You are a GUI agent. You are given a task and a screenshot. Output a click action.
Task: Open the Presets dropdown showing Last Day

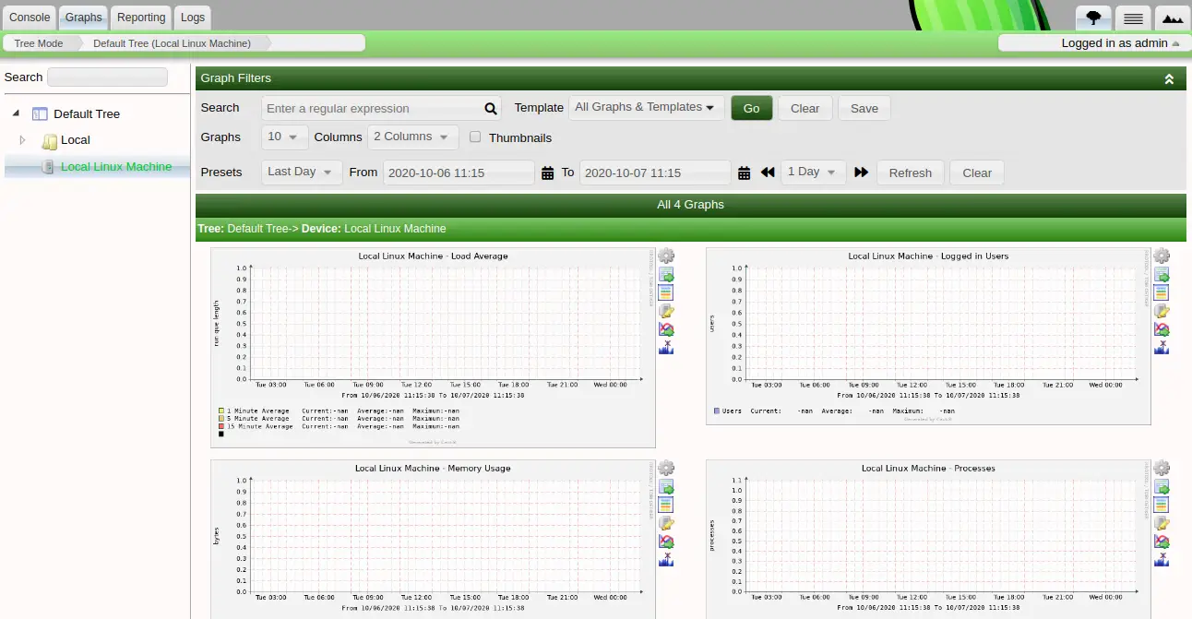pyautogui.click(x=302, y=172)
